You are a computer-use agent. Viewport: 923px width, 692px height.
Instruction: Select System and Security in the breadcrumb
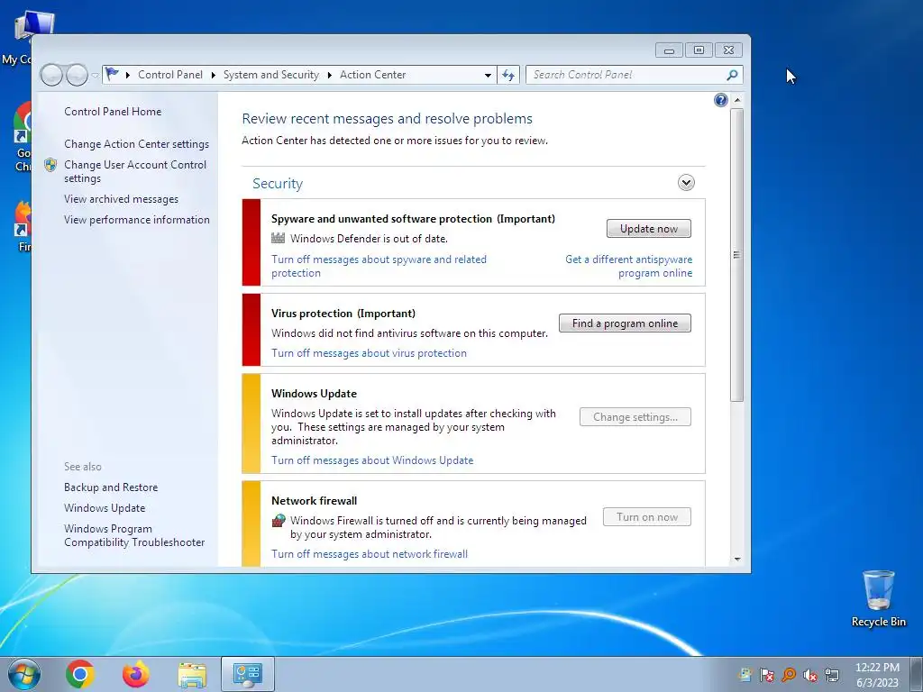tap(270, 75)
